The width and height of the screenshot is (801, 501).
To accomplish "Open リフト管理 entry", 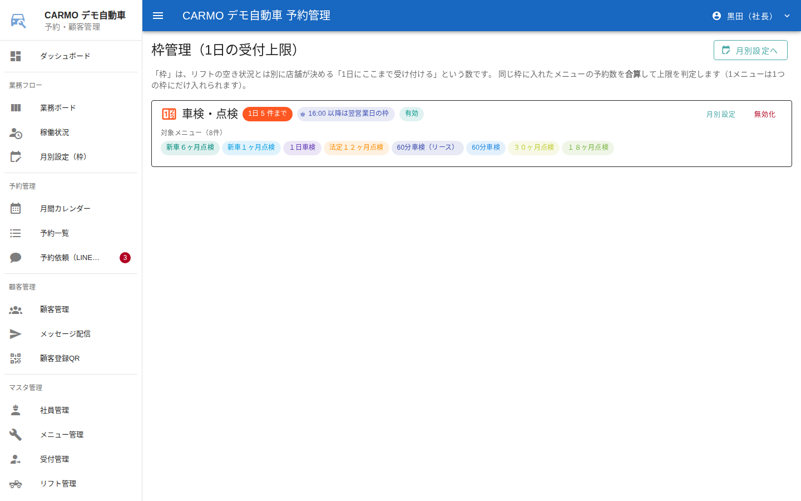I will tap(71, 484).
